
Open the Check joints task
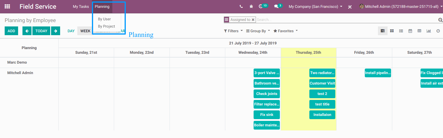click(x=267, y=94)
